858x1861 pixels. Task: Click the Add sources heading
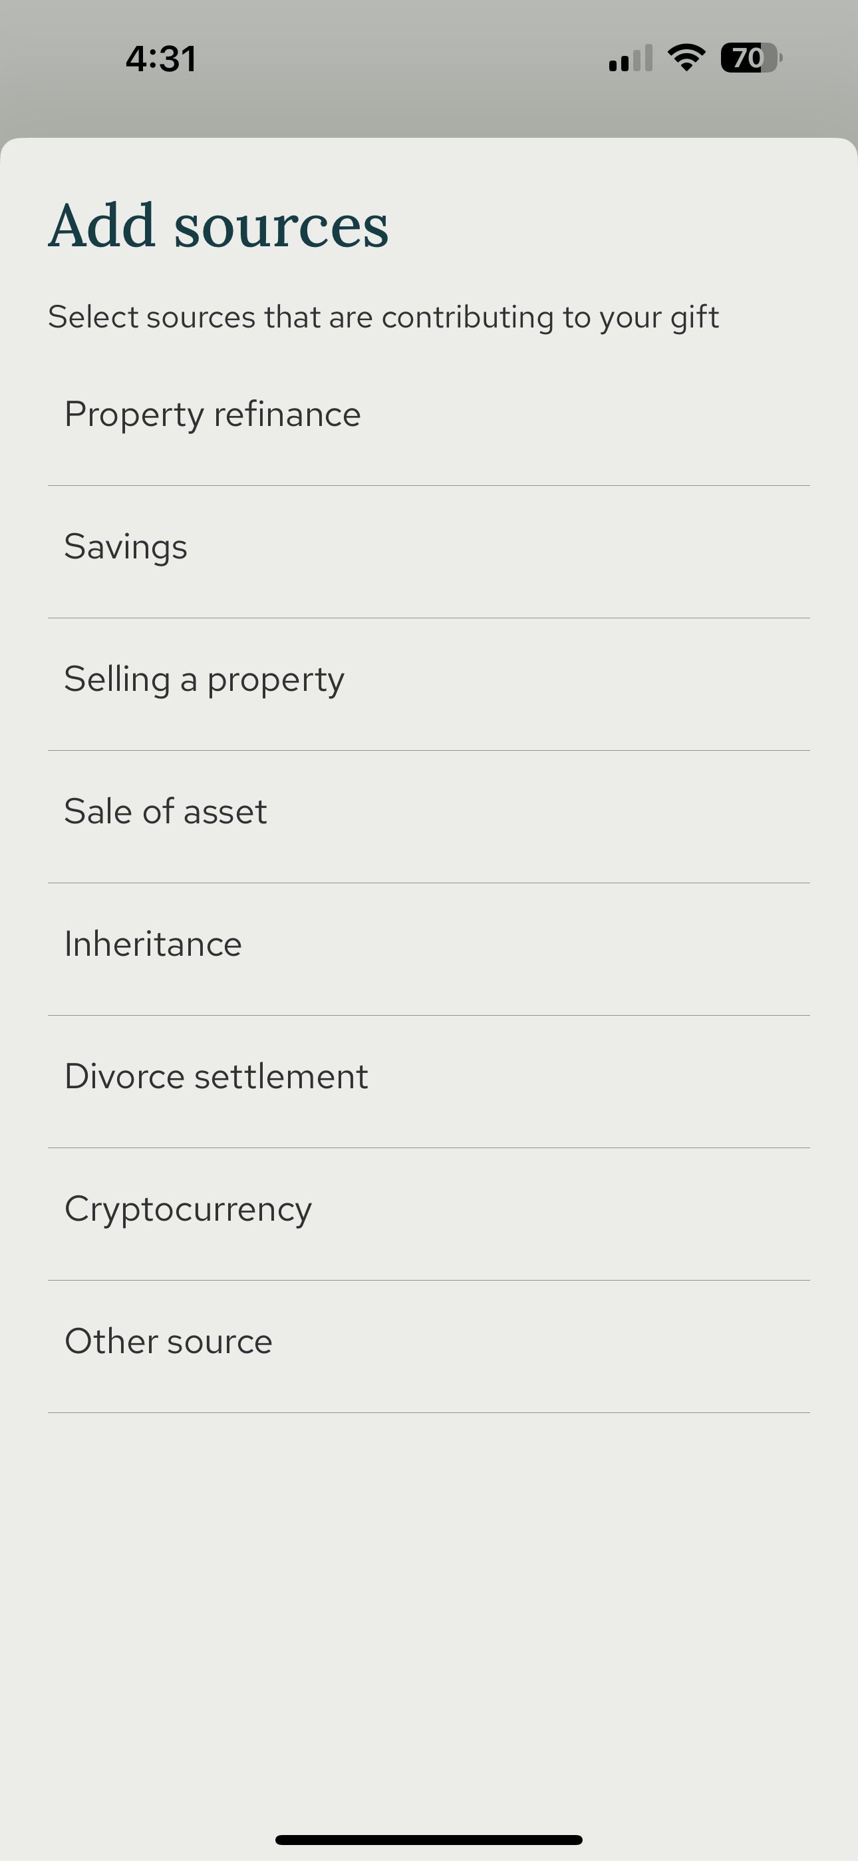click(218, 226)
